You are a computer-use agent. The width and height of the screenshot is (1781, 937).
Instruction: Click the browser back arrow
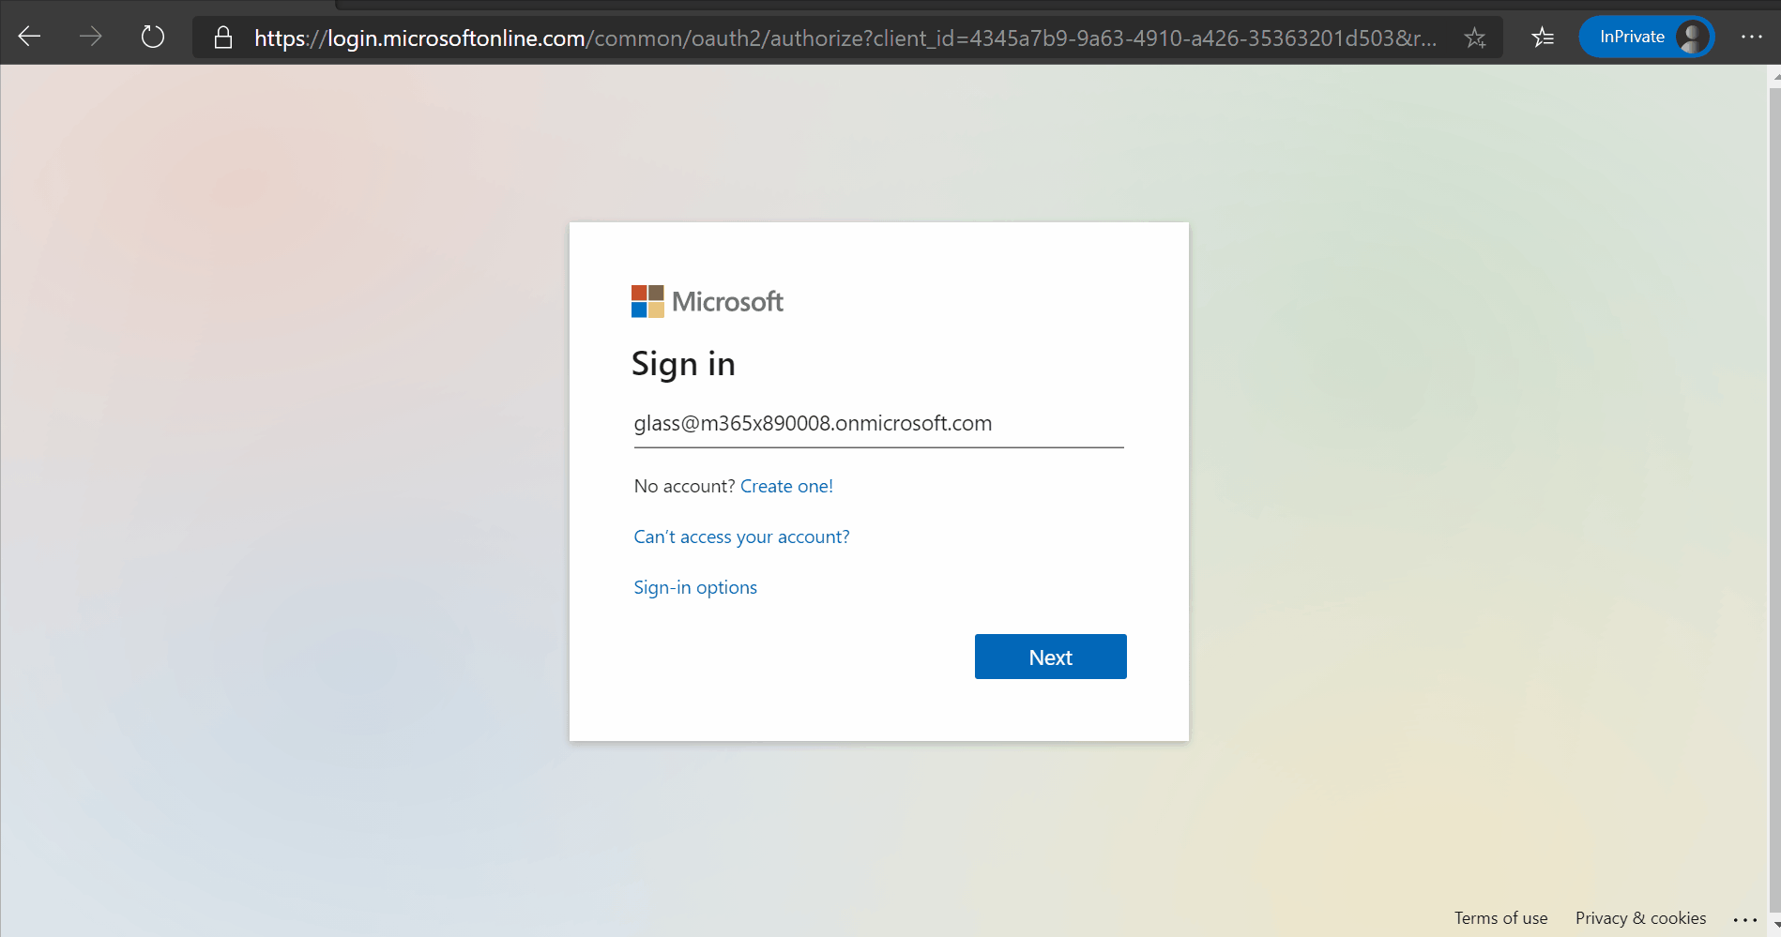(x=30, y=37)
